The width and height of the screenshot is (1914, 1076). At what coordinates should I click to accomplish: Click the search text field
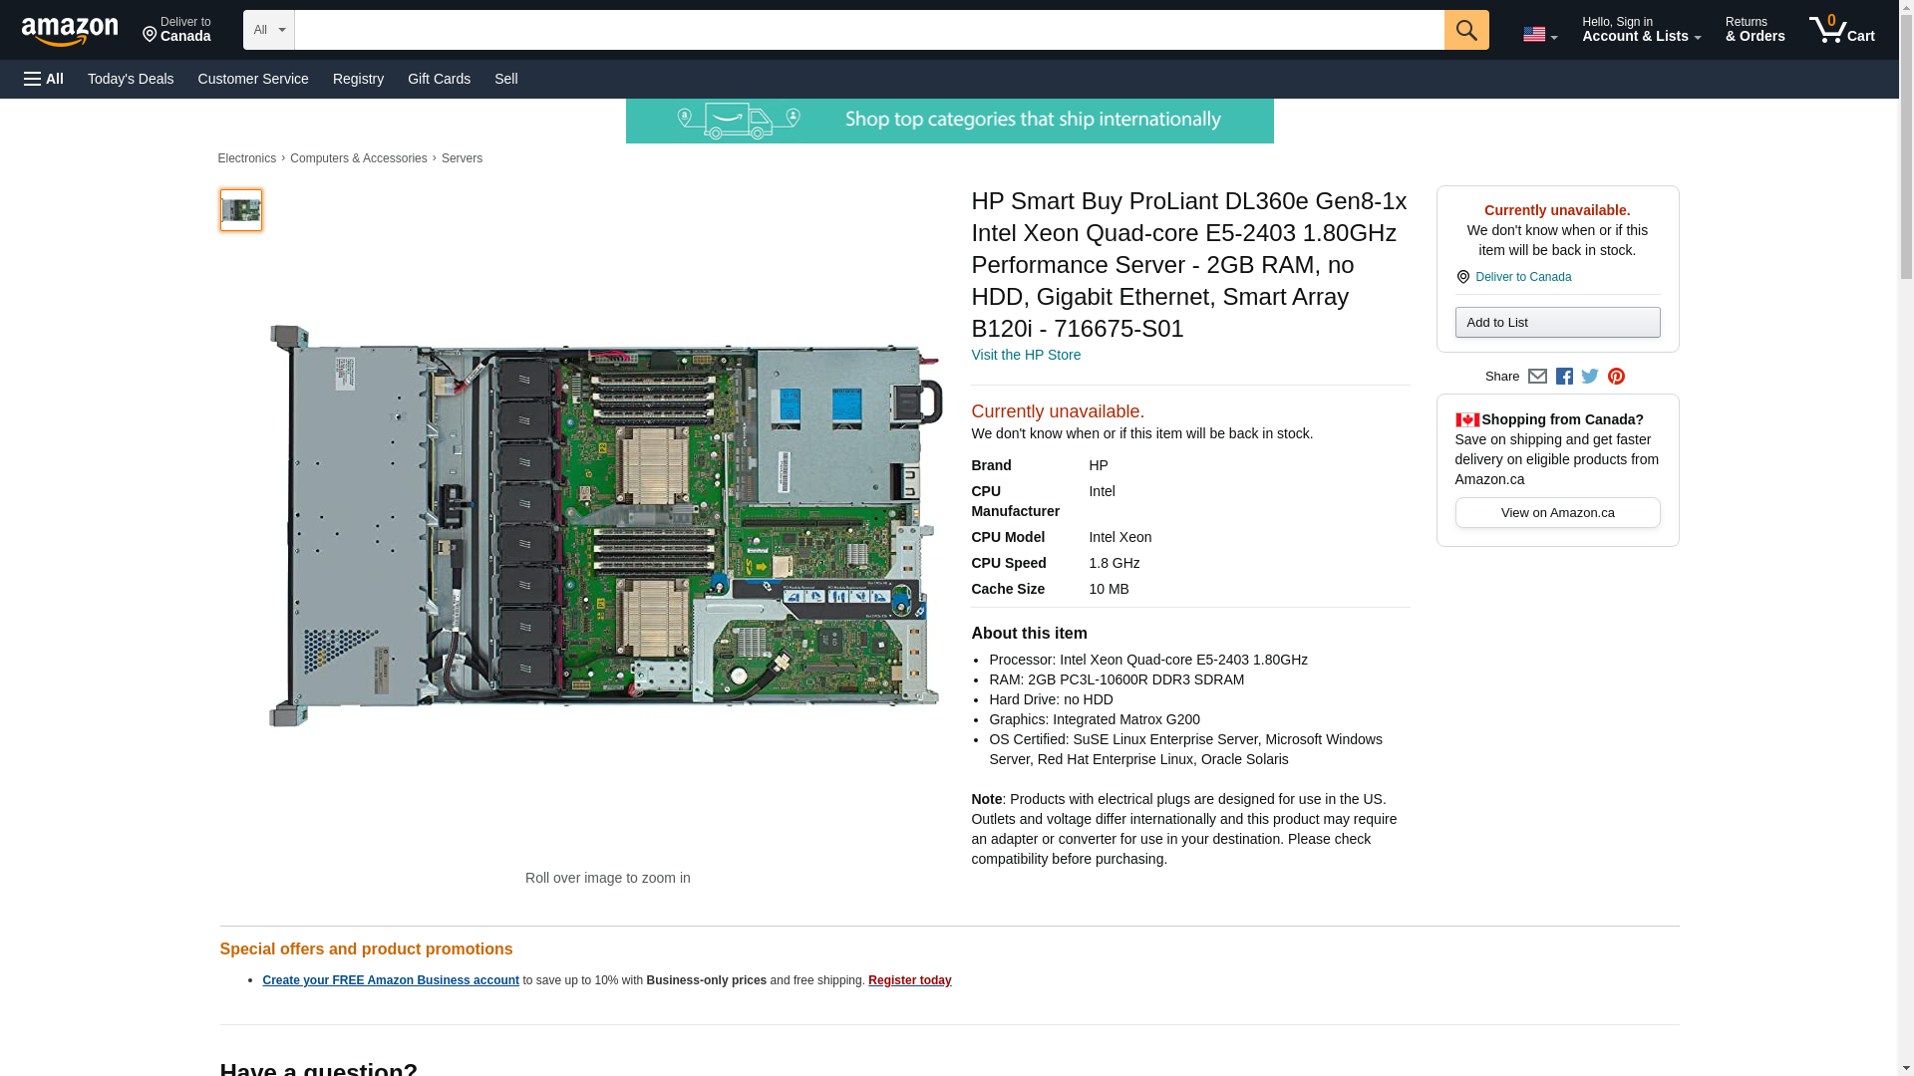coord(868,30)
